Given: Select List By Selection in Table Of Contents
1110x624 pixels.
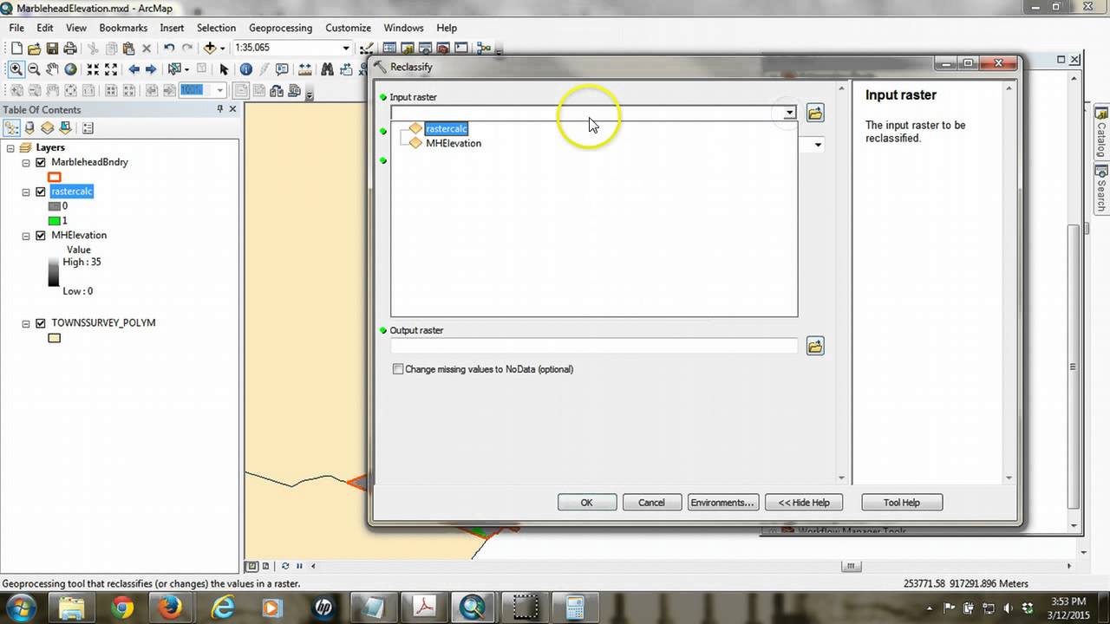Looking at the screenshot, I should click(x=64, y=128).
